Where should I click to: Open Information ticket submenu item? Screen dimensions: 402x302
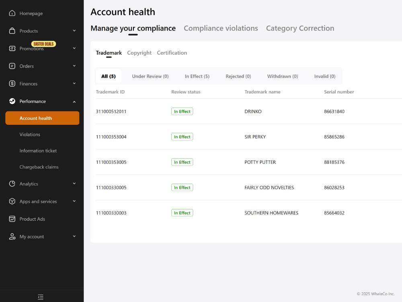coord(38,151)
